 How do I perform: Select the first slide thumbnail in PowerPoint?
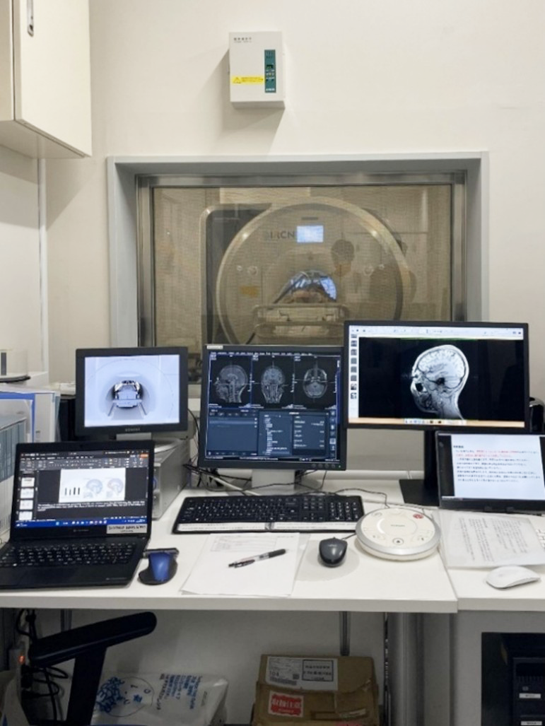[x=28, y=482]
